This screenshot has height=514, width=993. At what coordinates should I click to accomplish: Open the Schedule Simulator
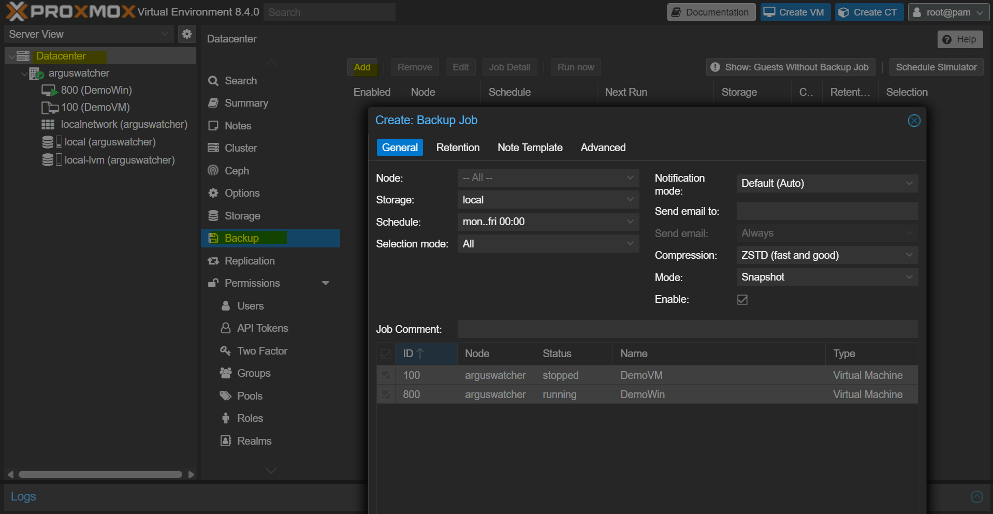[936, 67]
